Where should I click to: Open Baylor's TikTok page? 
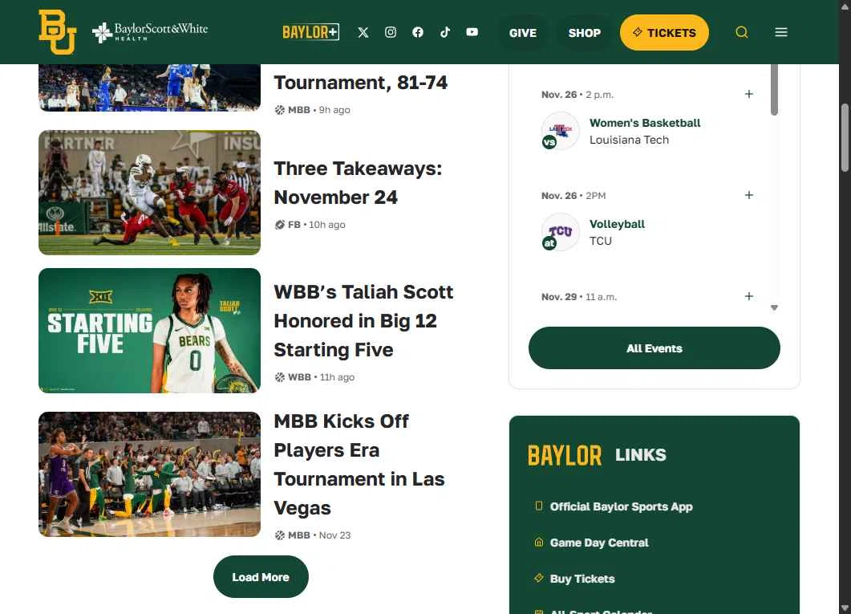pos(445,32)
